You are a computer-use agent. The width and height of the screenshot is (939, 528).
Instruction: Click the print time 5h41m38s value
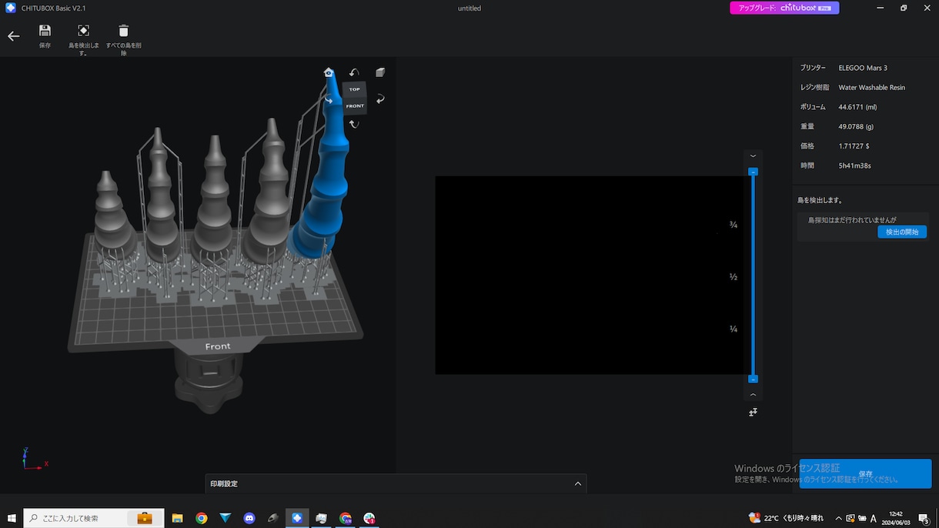854,165
